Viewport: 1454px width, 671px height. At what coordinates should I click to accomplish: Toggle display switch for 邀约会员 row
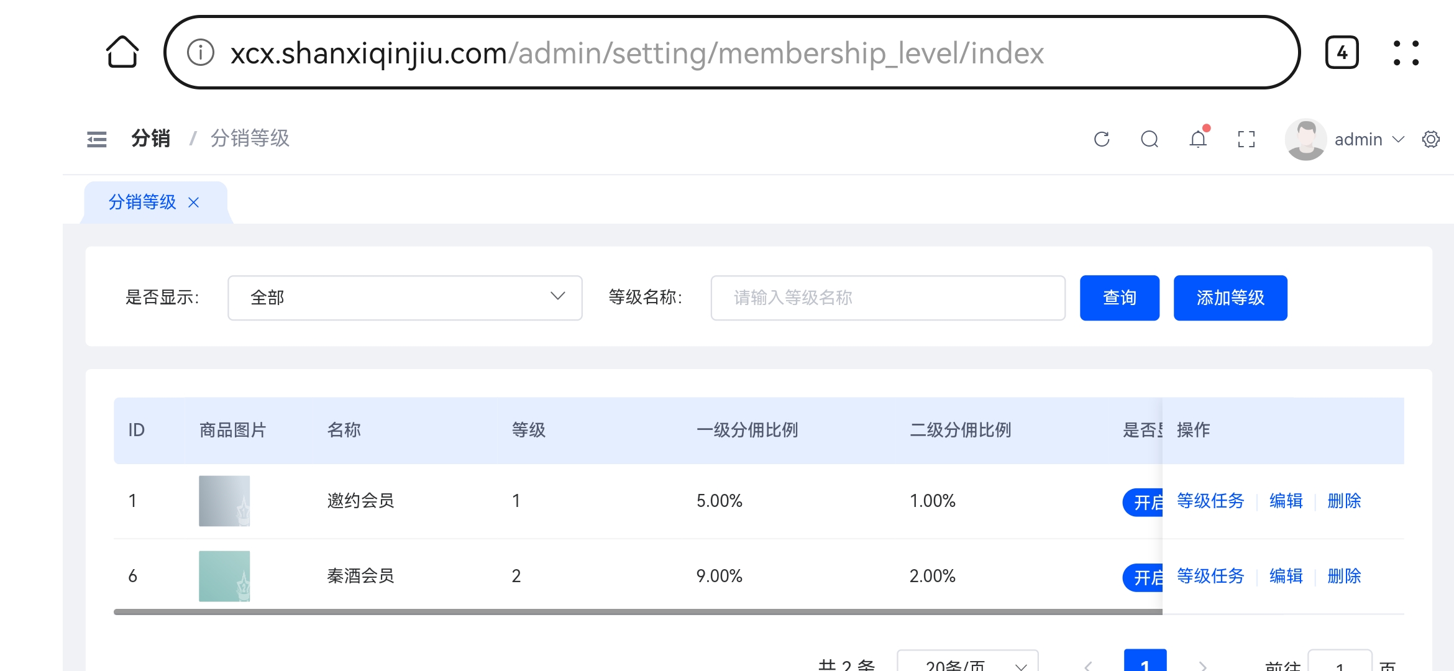coord(1143,502)
